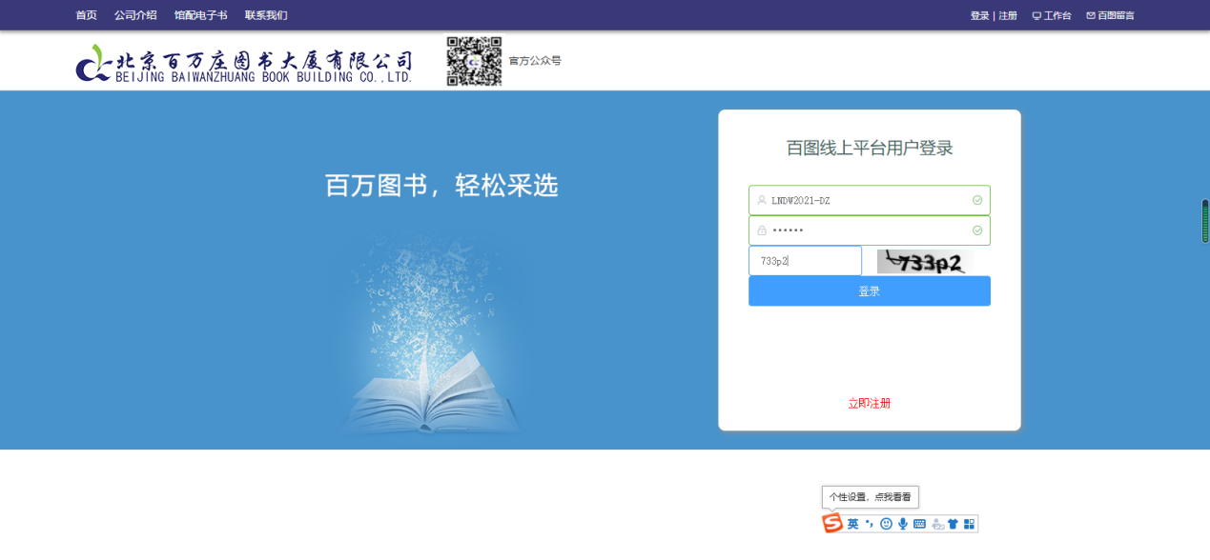This screenshot has height=560, width=1210.
Task: Toggle punctuation mode in IME bar
Action: 870,524
